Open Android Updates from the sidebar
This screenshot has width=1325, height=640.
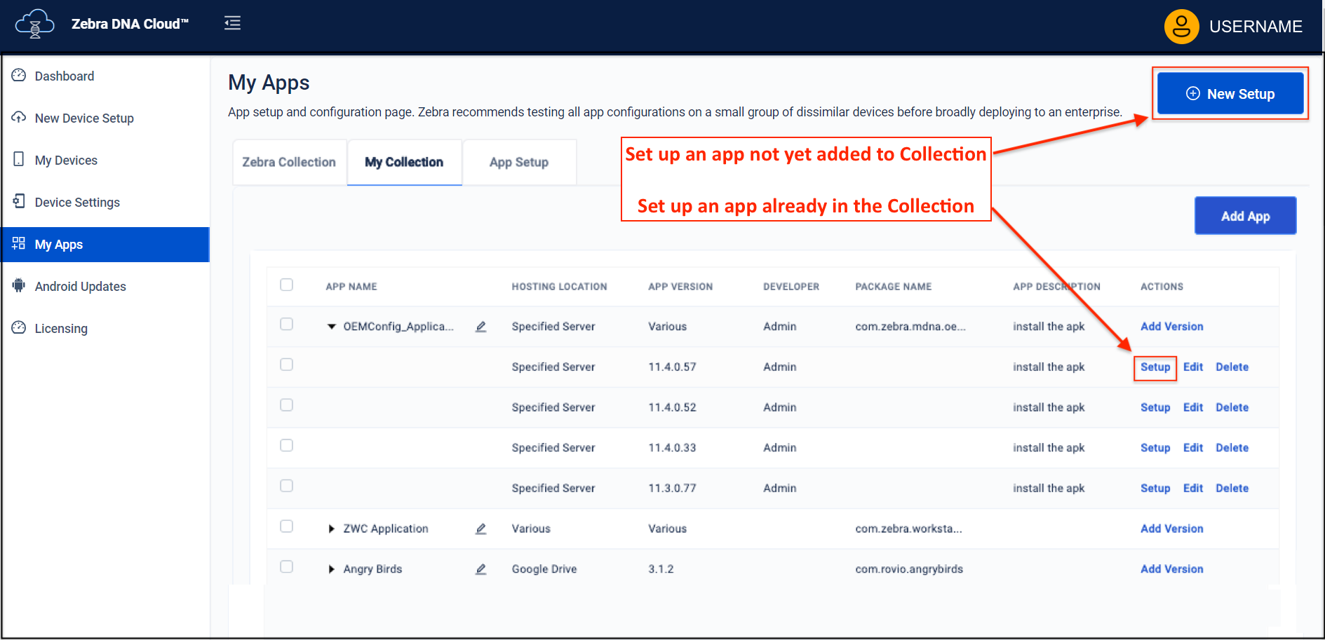[80, 287]
